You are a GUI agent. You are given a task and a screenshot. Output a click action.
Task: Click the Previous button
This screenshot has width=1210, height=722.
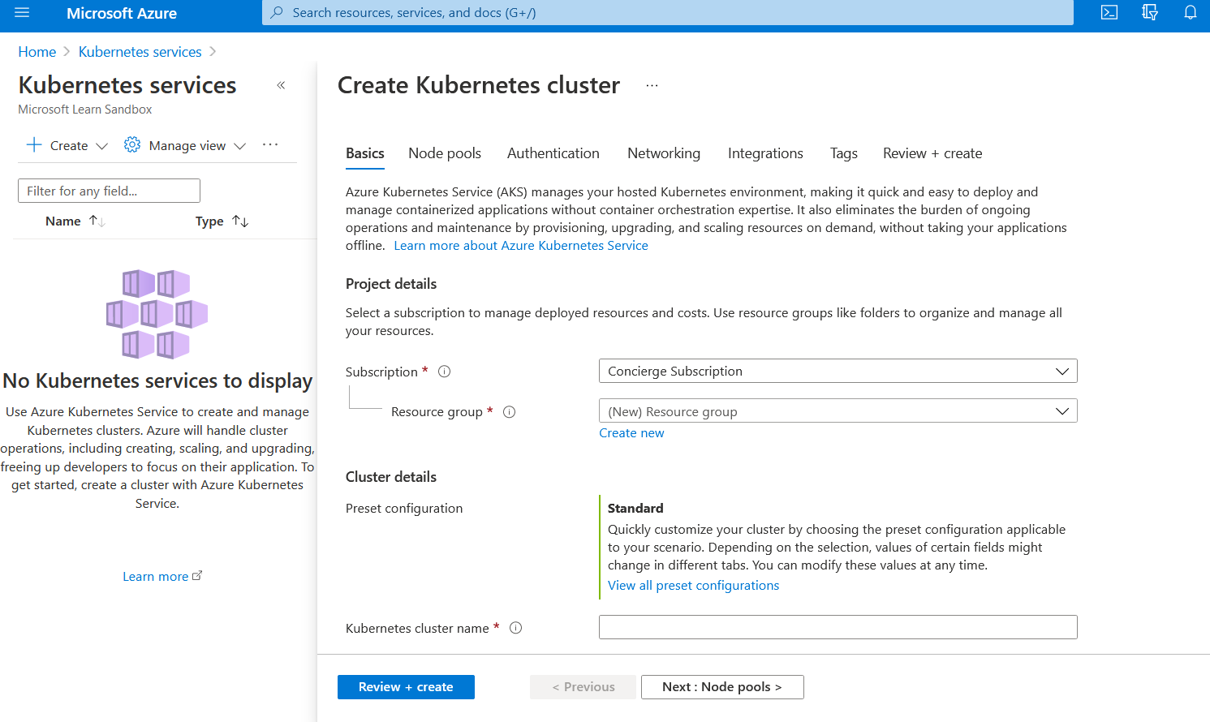coord(583,686)
